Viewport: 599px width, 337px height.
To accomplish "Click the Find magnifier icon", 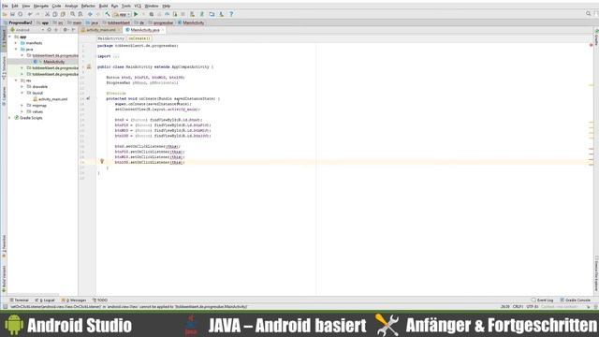I will click(73, 14).
